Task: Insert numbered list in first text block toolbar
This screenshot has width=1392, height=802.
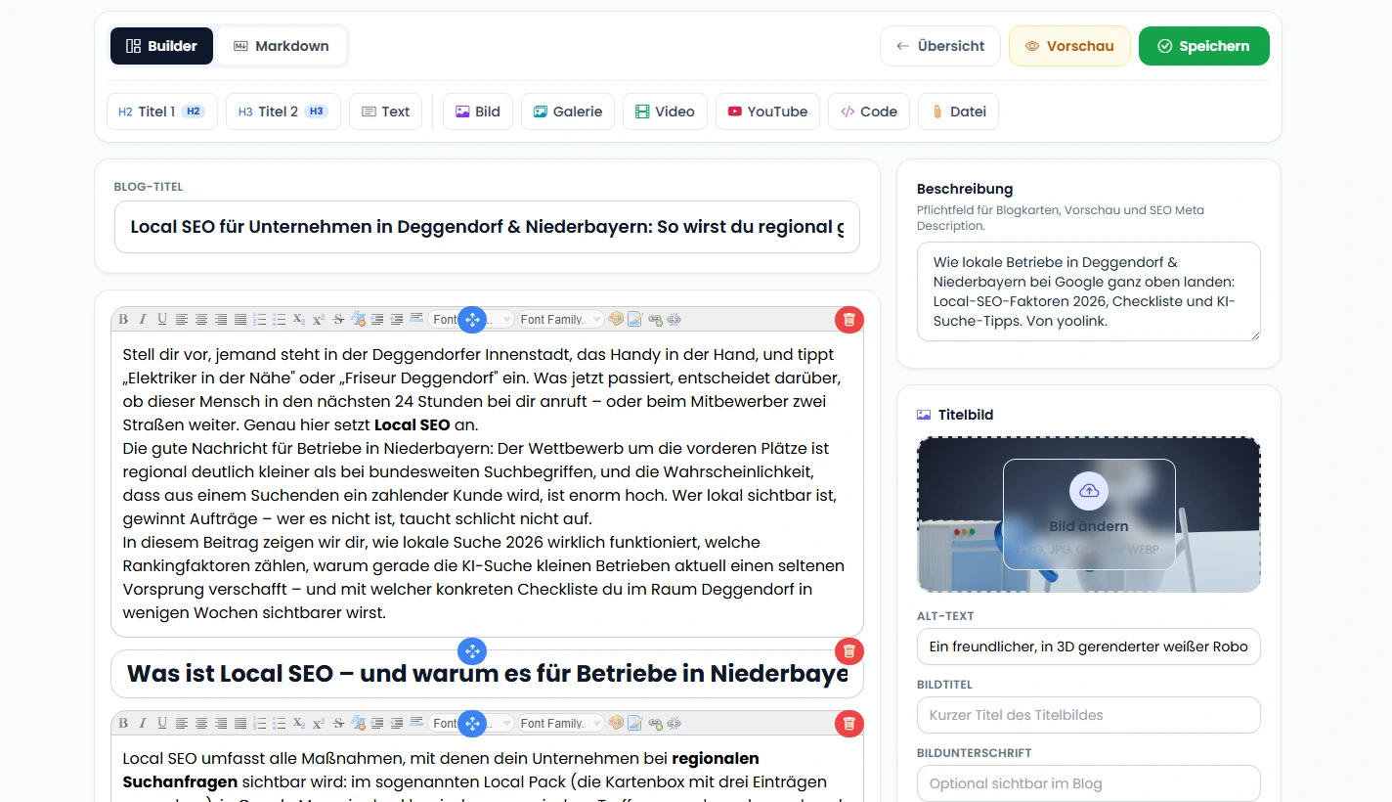Action: [x=260, y=319]
